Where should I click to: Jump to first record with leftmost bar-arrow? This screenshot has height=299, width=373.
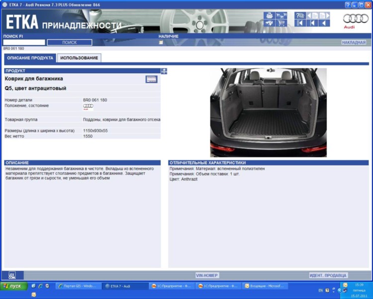coord(300,23)
